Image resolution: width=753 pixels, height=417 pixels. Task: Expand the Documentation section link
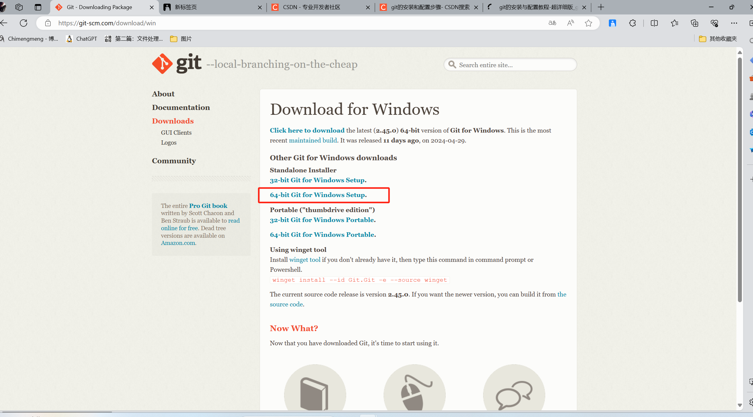[x=182, y=107]
